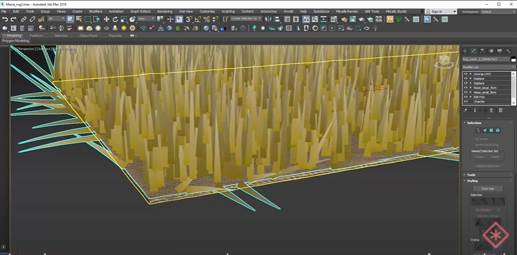Image resolution: width=517 pixels, height=255 pixels.
Task: Toggle the Angle Snap icon
Action: (x=197, y=19)
